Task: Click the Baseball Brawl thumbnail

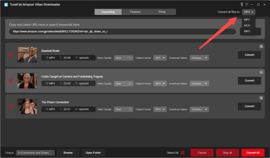Action: tap(27, 55)
